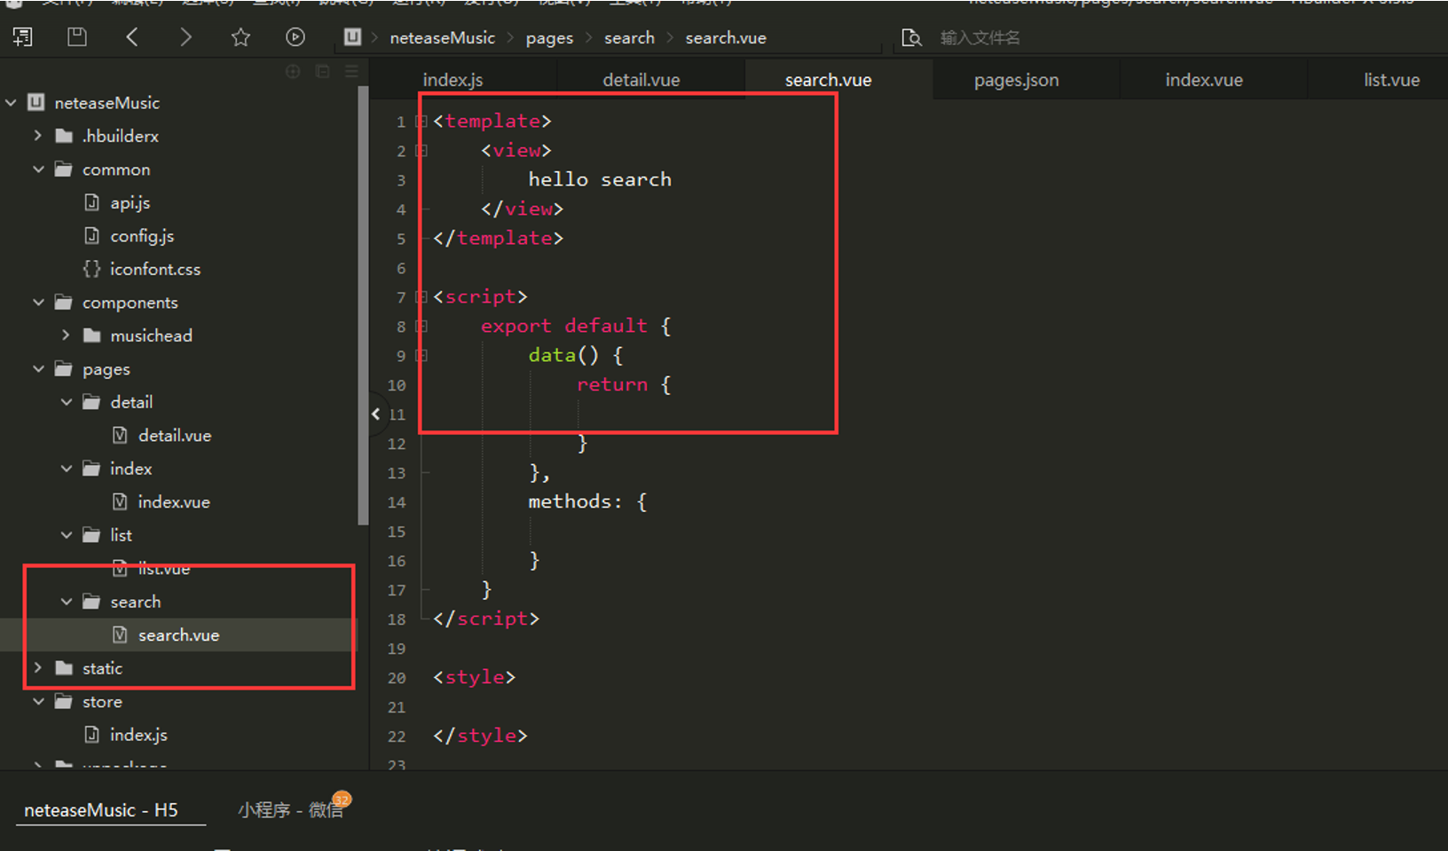Select the search.vue editor tab
1448x851 pixels.
point(828,80)
